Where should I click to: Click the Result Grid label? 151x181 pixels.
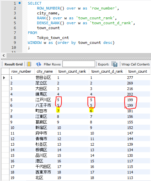click(x=13, y=64)
